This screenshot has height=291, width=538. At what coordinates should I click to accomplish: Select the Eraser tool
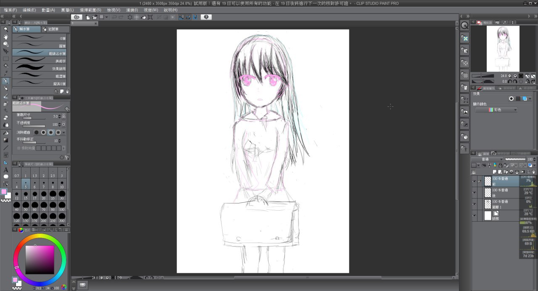pyautogui.click(x=6, y=117)
